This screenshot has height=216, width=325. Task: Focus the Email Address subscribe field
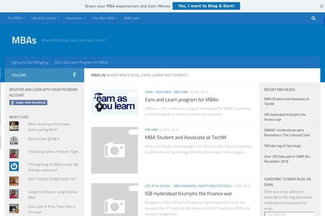(x=289, y=214)
